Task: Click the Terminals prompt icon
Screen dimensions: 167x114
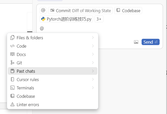Action: point(12,88)
